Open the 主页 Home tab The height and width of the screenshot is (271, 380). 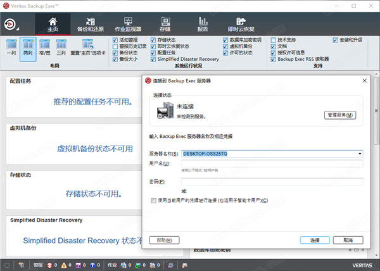53,24
